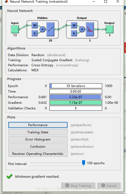Image resolution: width=126 pixels, height=194 pixels.
Task: Click the input size '13' label
Action: [x=15, y=35]
